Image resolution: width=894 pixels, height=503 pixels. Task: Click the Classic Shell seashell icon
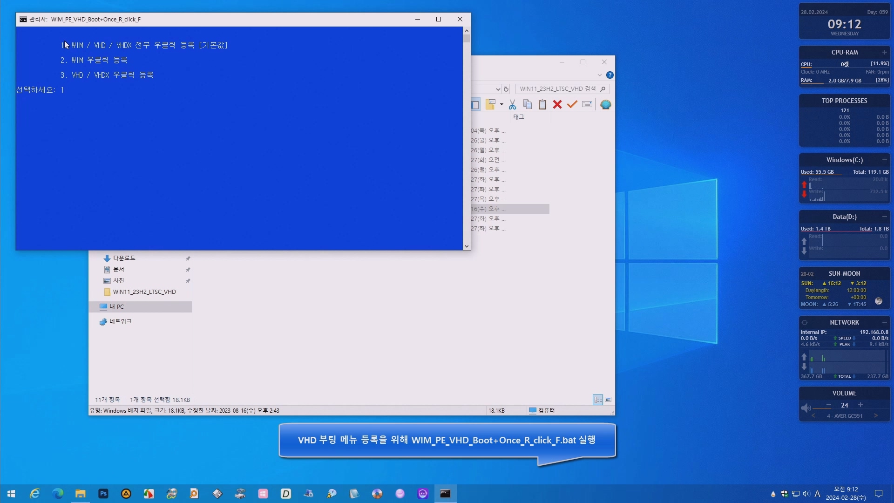[605, 104]
